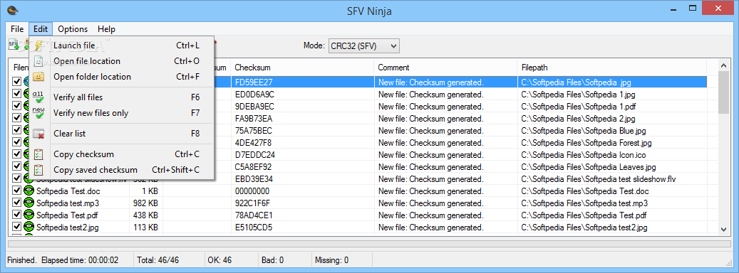
Task: Click the ninja icon beside Softpedia test.mp3
Action: [x=29, y=203]
